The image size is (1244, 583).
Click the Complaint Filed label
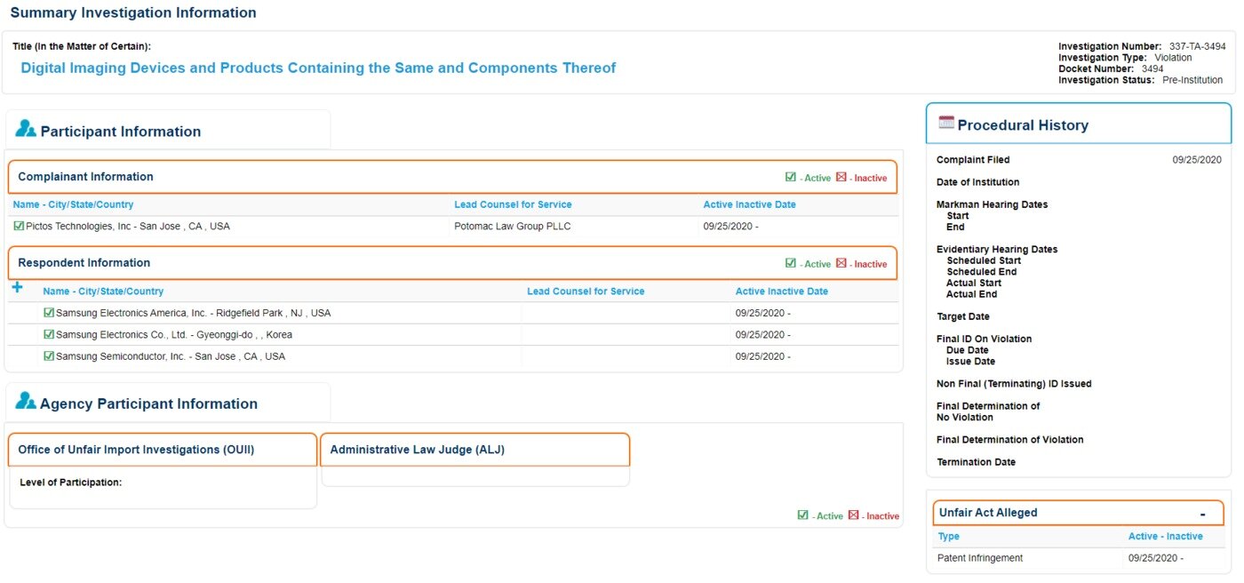[x=973, y=160]
